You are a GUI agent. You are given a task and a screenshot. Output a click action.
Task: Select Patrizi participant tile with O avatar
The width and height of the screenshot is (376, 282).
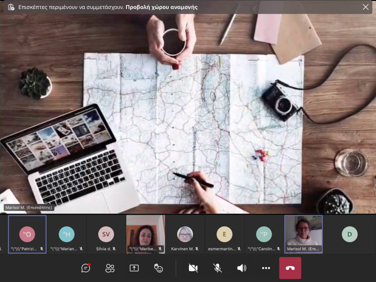tap(27, 234)
